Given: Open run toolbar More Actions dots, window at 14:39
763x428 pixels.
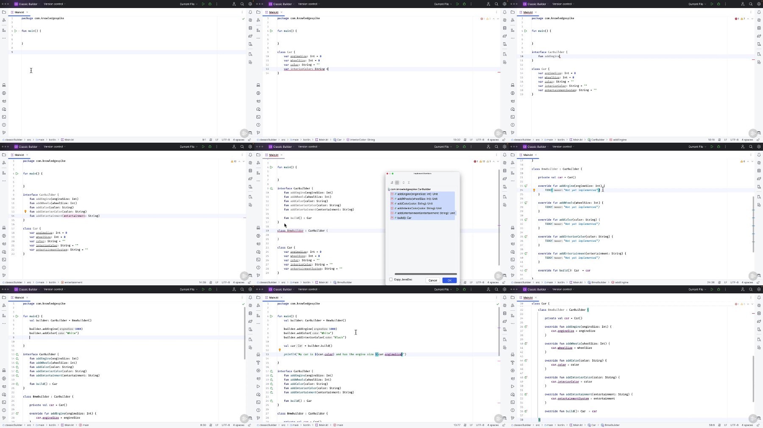Looking at the screenshot, I should (x=217, y=146).
